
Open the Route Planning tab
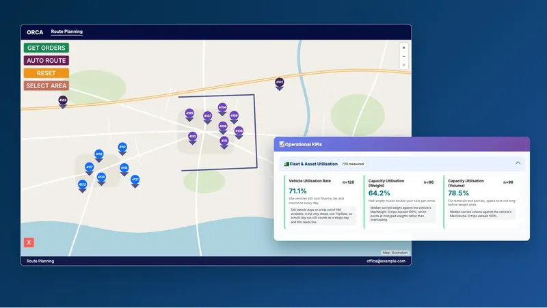coord(66,31)
